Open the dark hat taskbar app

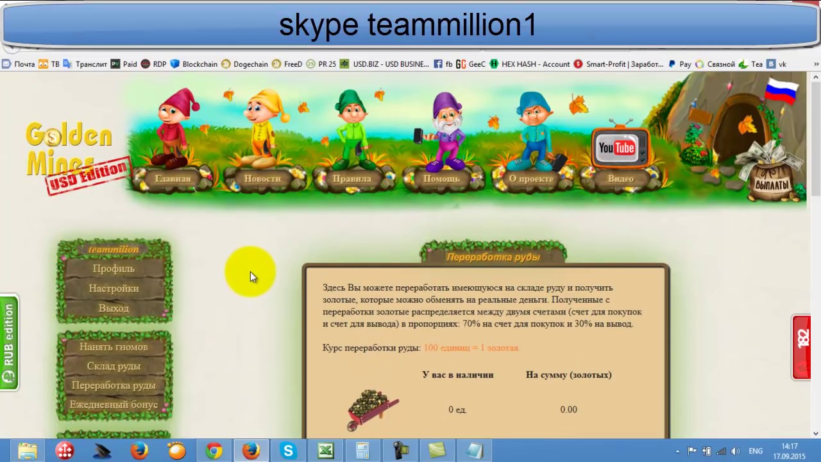click(x=102, y=451)
